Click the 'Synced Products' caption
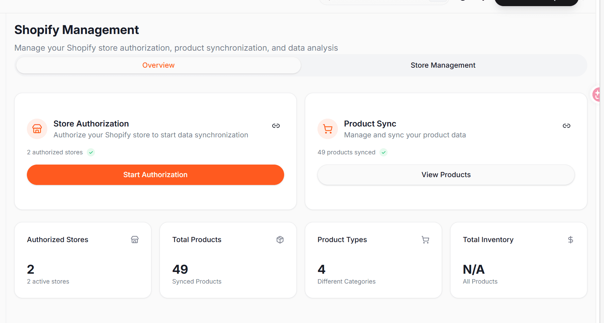This screenshot has height=323, width=604. point(197,282)
